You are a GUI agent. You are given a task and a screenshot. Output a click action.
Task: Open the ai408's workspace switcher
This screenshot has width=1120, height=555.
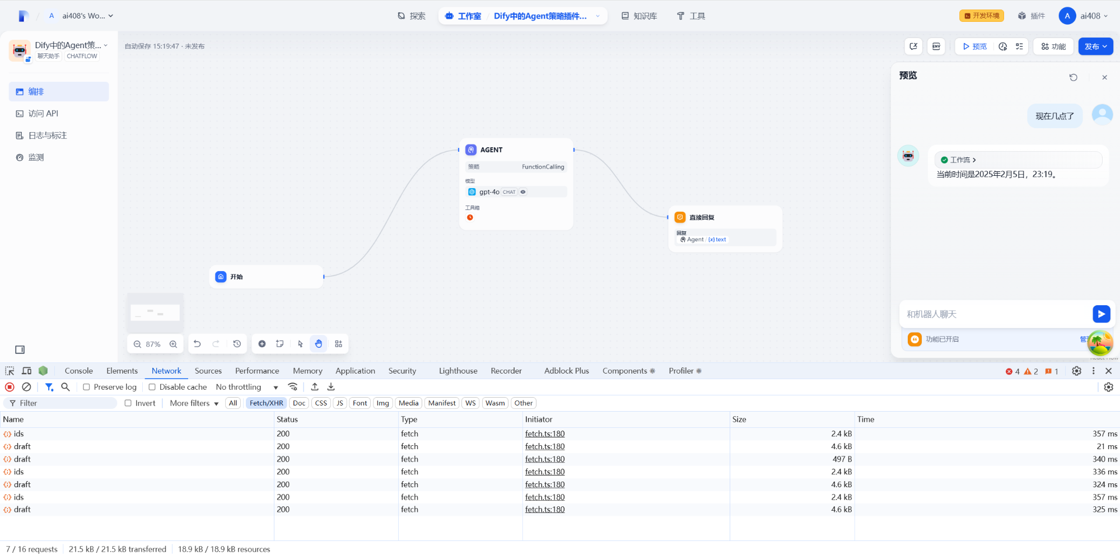pyautogui.click(x=81, y=16)
